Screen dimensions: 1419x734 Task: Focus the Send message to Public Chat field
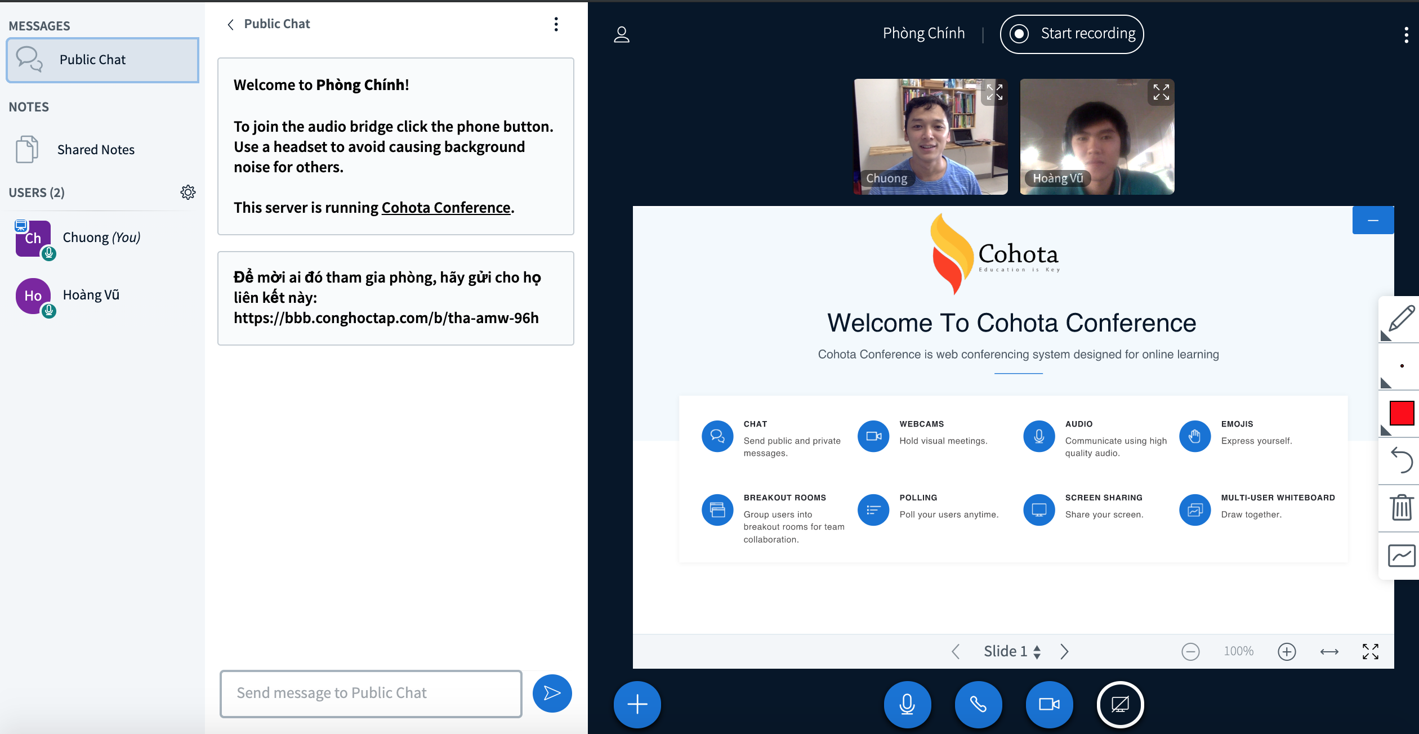pos(371,693)
